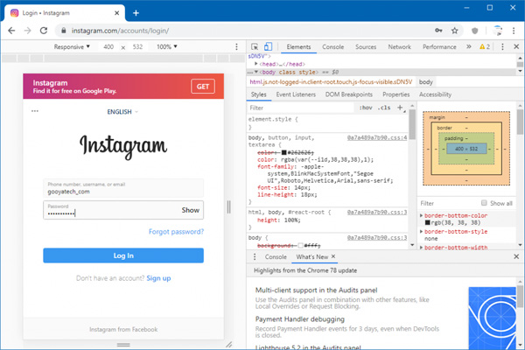Reload the page with refresh icon
This screenshot has height=350, width=525.
44,31
